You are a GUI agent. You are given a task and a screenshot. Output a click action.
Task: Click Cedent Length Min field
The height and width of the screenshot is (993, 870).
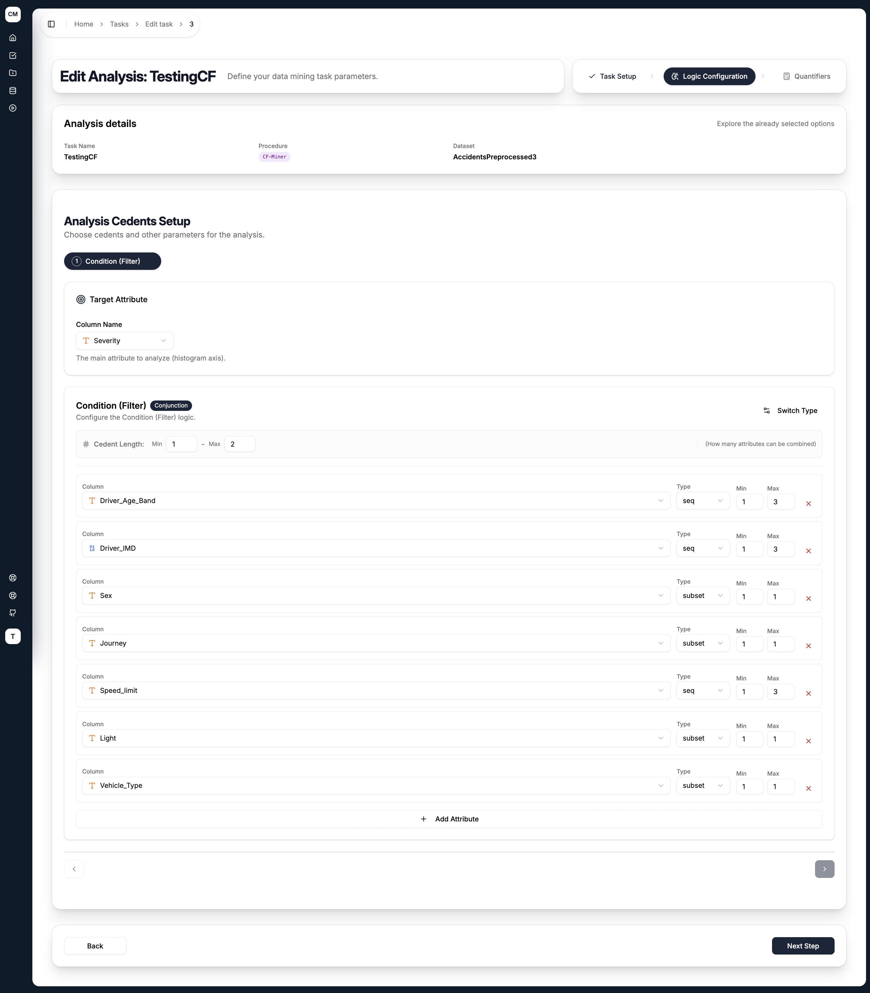182,444
